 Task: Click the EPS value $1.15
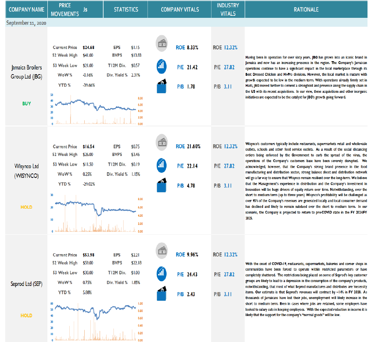[x=135, y=47]
